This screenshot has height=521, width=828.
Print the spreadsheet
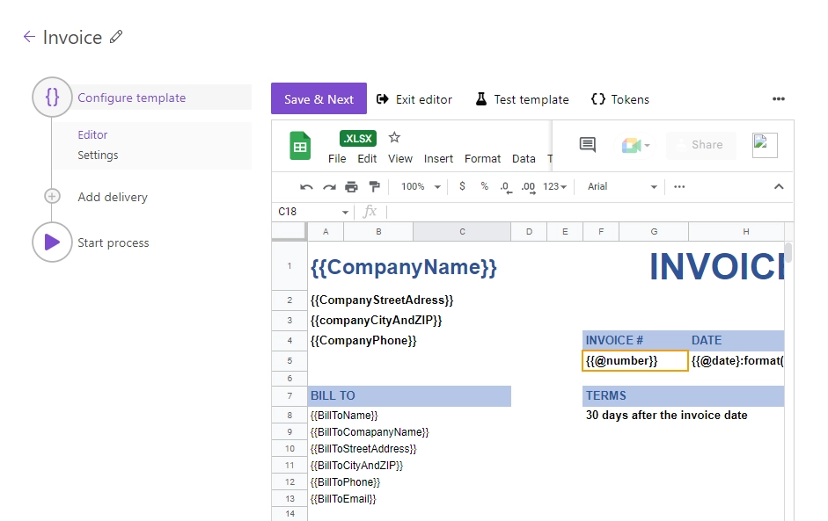point(351,186)
